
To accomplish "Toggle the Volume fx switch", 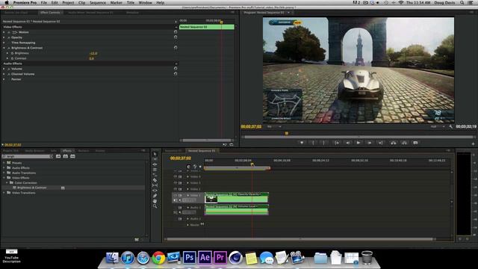I will [9, 69].
